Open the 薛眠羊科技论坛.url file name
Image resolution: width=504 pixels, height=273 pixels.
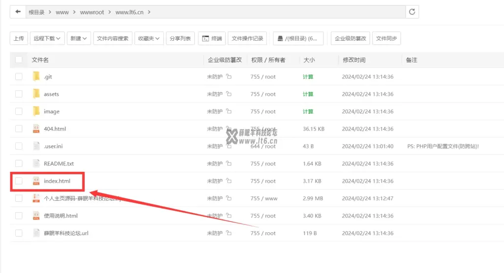[66, 233]
